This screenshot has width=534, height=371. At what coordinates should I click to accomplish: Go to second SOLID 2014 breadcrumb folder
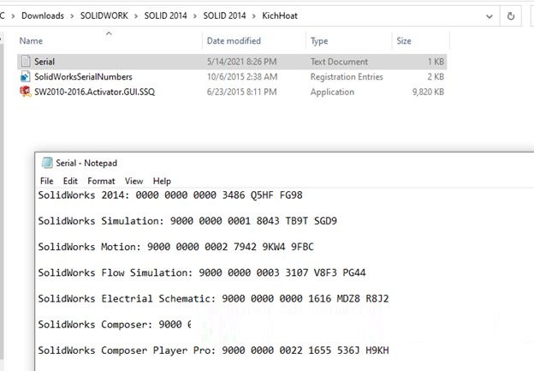(x=224, y=15)
